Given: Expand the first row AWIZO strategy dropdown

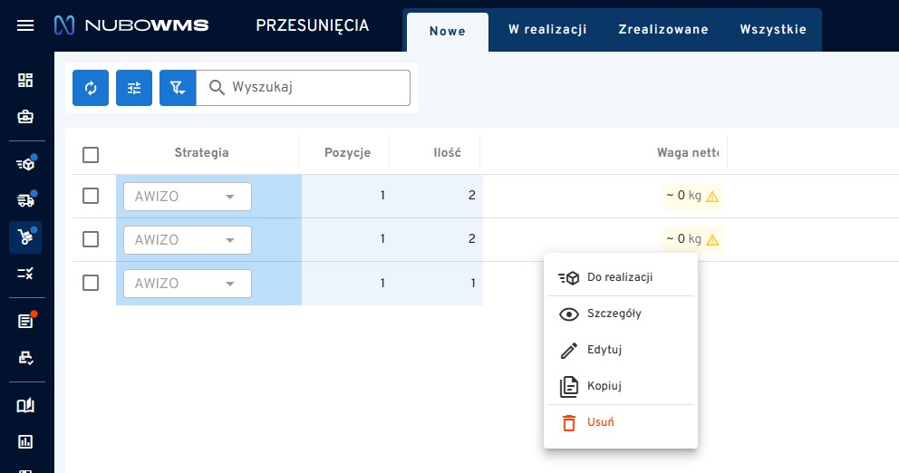Looking at the screenshot, I should (x=188, y=197).
